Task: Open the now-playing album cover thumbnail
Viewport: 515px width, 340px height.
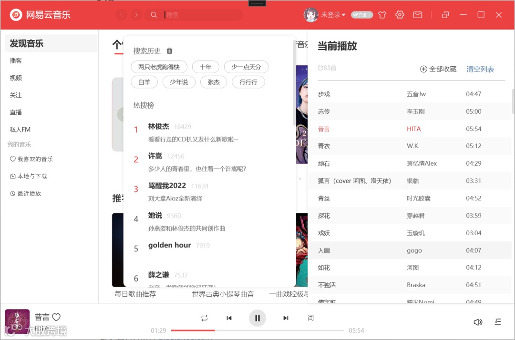Action: pos(17,321)
